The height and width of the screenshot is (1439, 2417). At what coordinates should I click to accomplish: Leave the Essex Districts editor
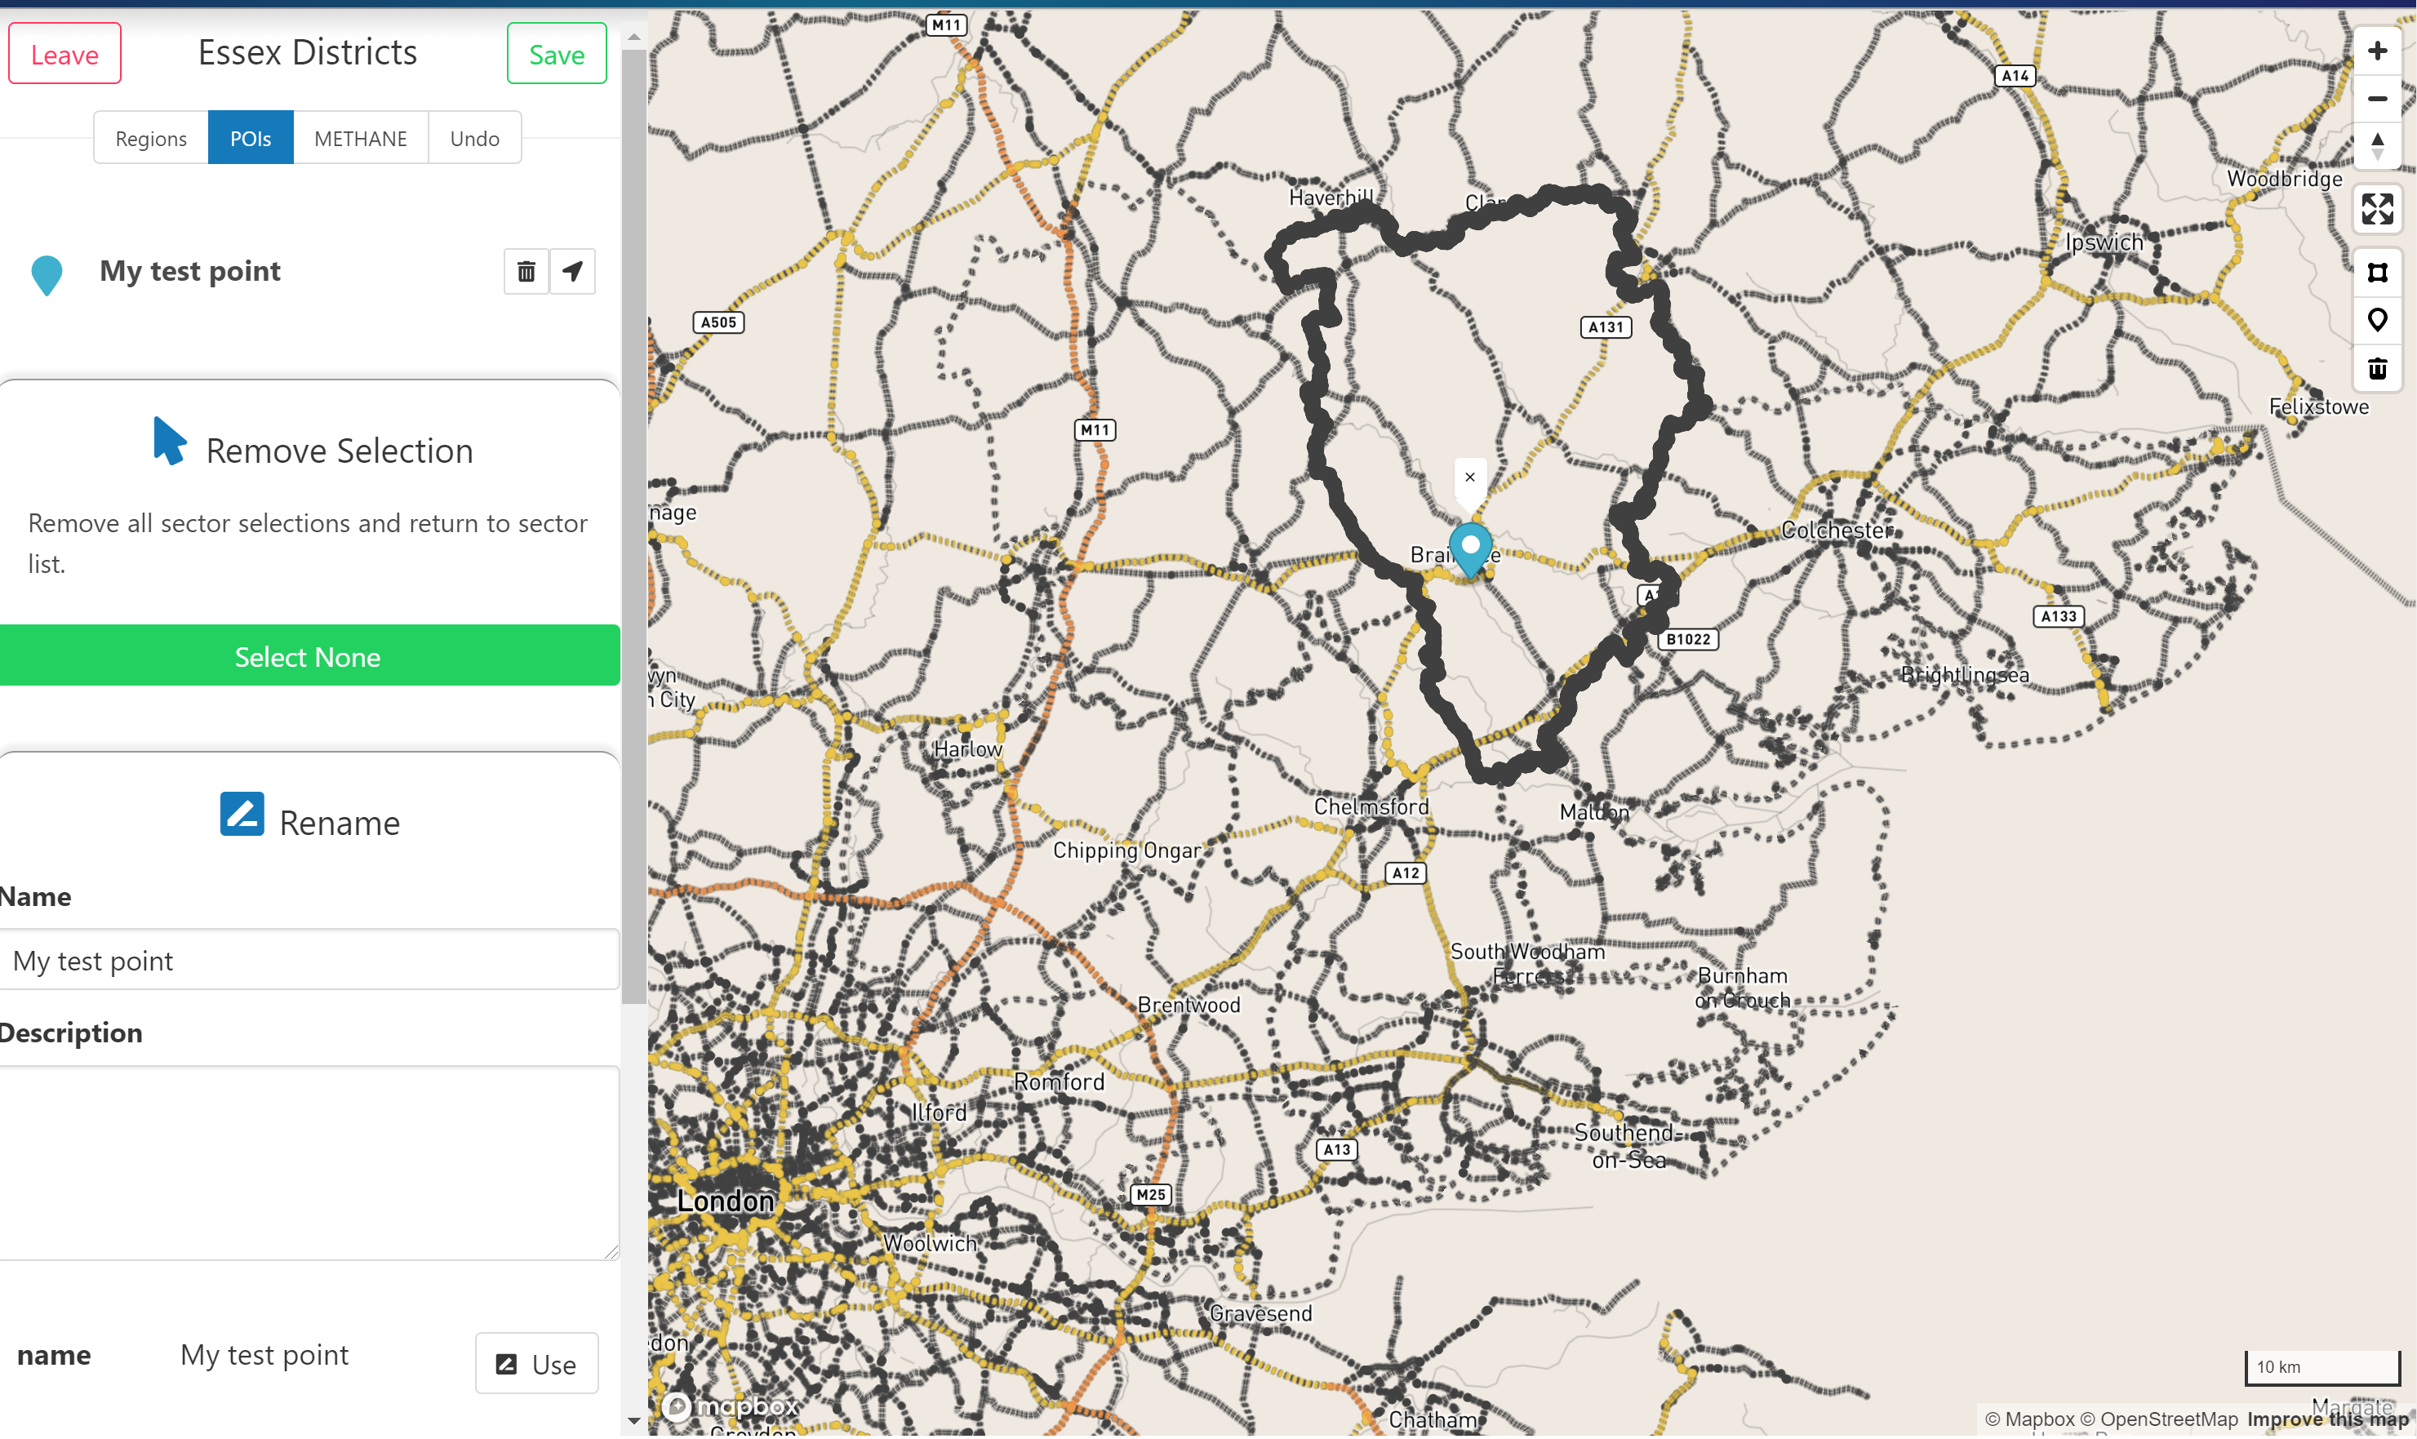(64, 55)
